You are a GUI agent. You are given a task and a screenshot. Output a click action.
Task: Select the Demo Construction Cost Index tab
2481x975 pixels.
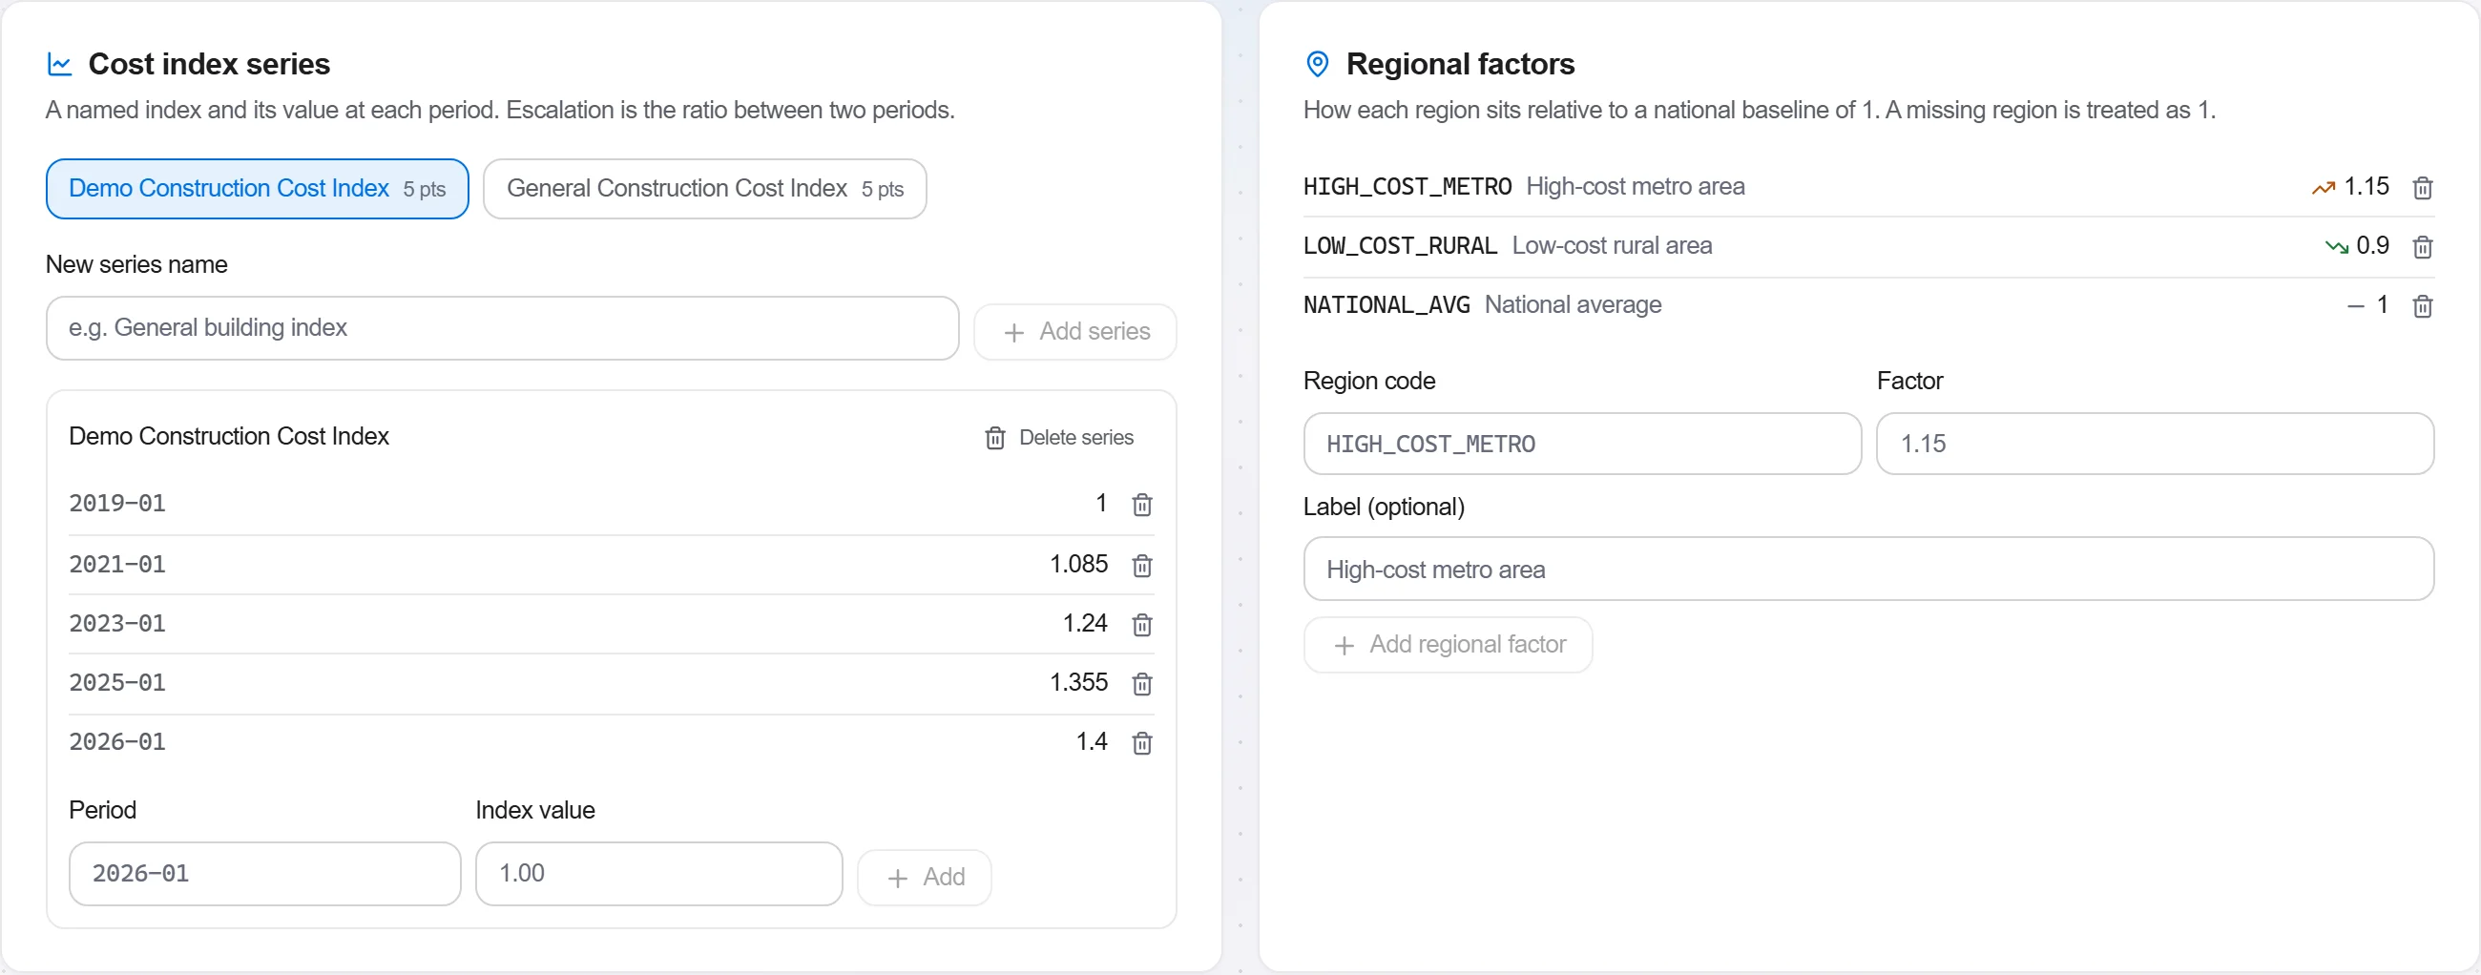point(257,189)
